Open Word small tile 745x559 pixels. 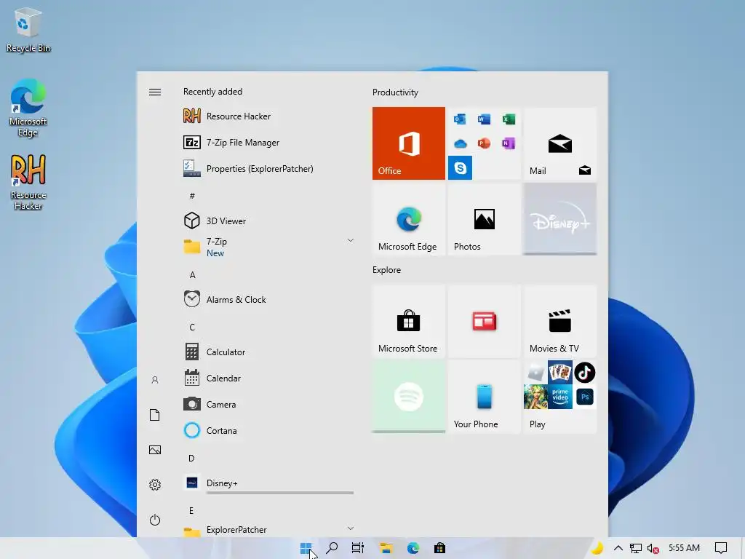[484, 119]
